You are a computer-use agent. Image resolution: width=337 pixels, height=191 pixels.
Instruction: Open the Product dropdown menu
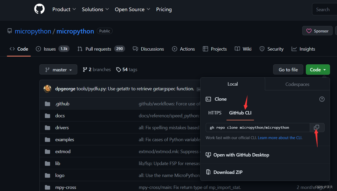coord(64,9)
